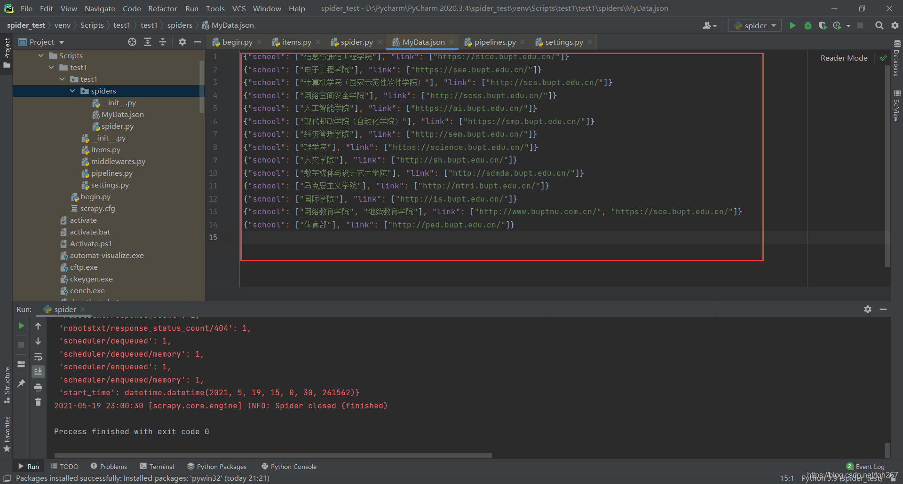Click the locate-in-project target icon
903x484 pixels.
pos(132,42)
